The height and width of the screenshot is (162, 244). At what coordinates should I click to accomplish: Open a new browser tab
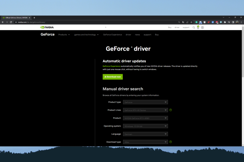34,18
